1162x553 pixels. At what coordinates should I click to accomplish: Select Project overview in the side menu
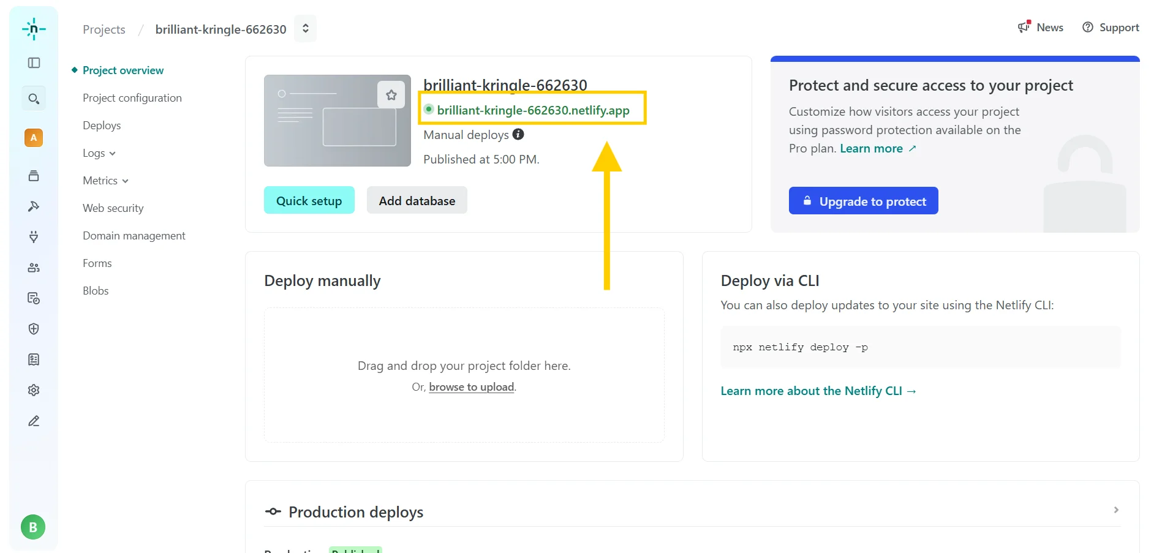point(123,70)
